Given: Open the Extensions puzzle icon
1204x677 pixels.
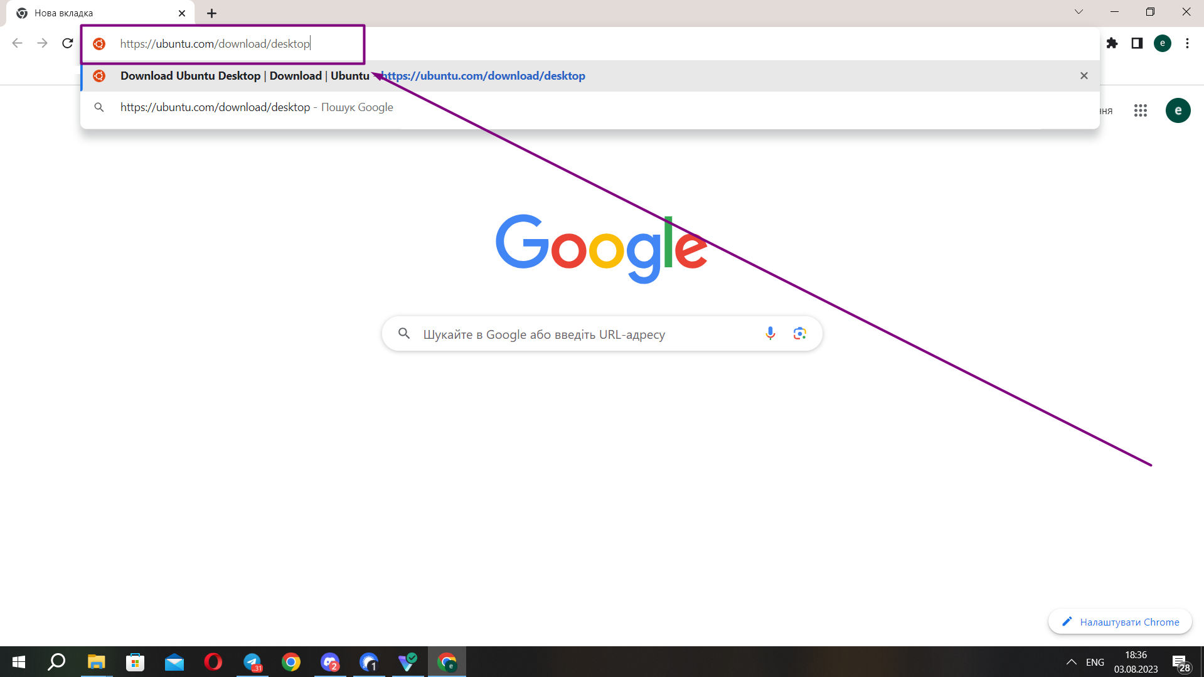Looking at the screenshot, I should [x=1112, y=43].
